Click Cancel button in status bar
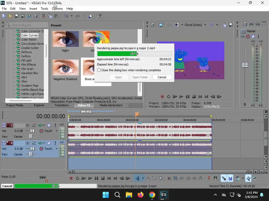The height and width of the screenshot is (201, 269). (7, 186)
